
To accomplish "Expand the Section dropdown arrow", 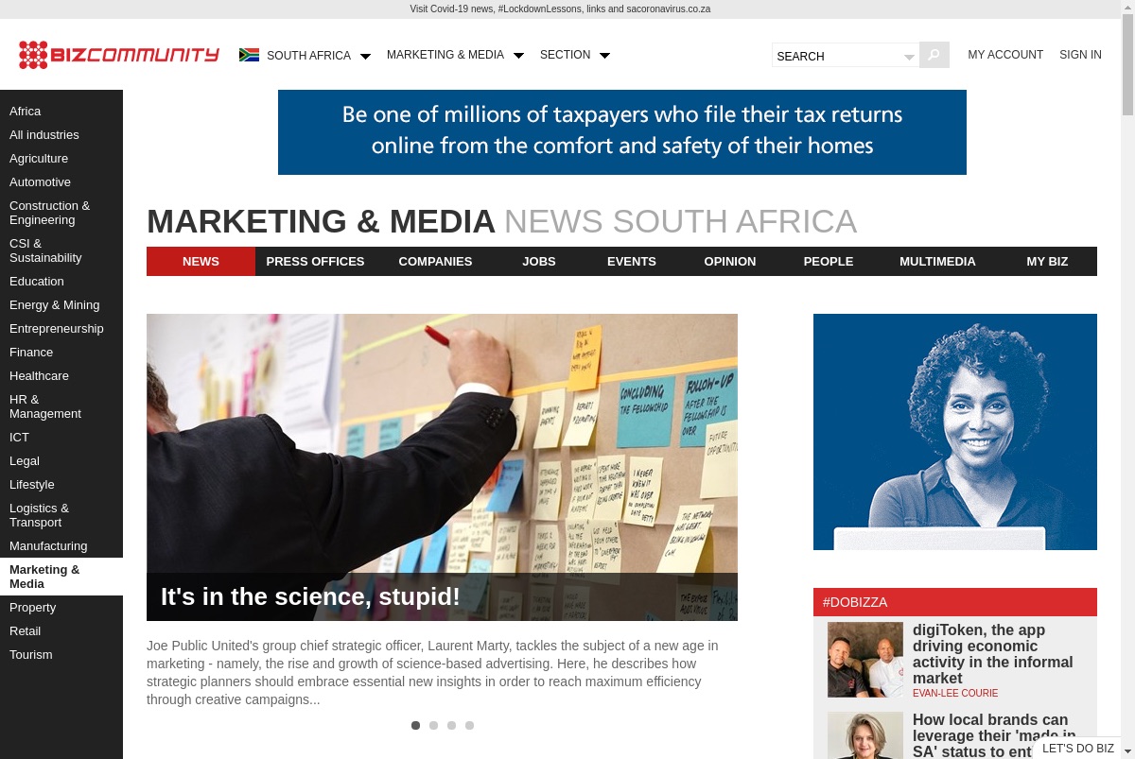I will point(604,56).
